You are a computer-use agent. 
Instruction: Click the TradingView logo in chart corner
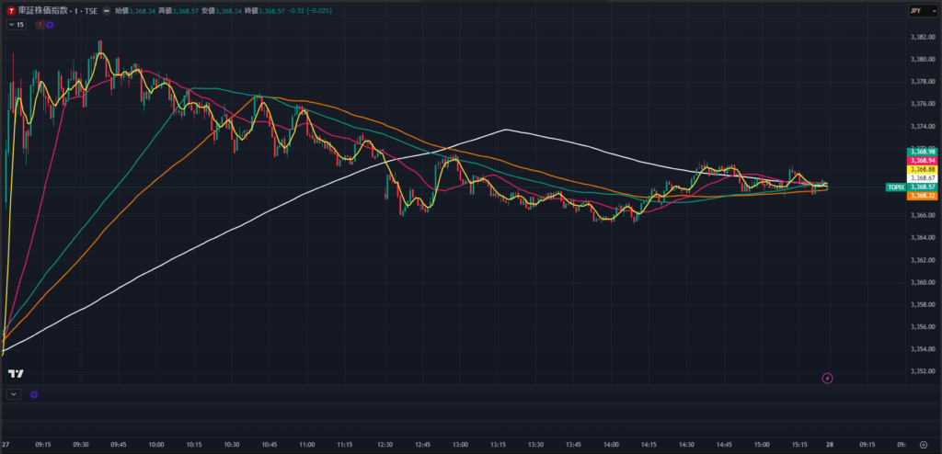(x=15, y=373)
